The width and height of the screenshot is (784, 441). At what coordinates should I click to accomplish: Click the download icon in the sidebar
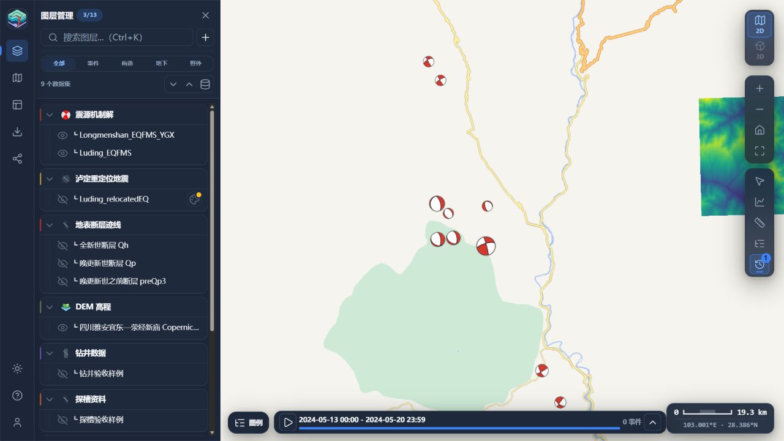(17, 132)
